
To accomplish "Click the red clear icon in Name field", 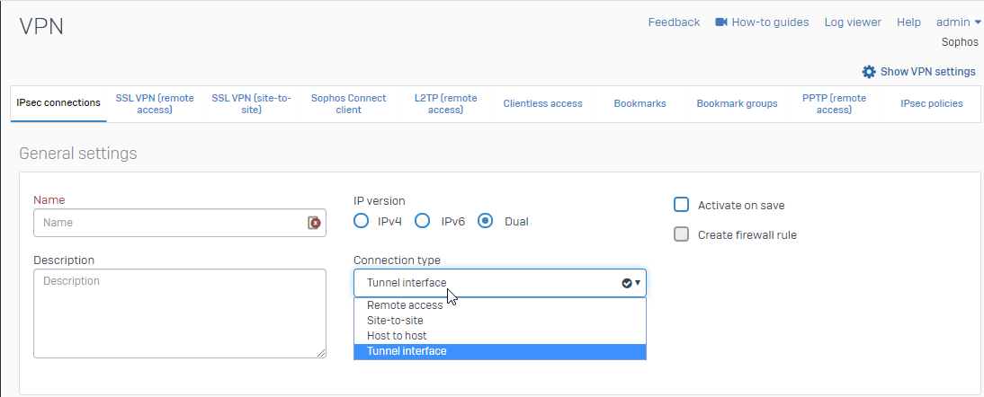I will (x=314, y=223).
